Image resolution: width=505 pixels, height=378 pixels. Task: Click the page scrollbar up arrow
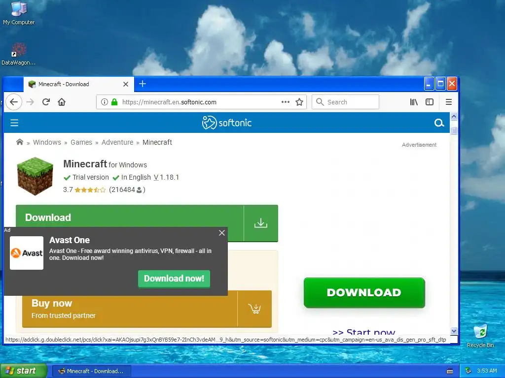click(454, 116)
